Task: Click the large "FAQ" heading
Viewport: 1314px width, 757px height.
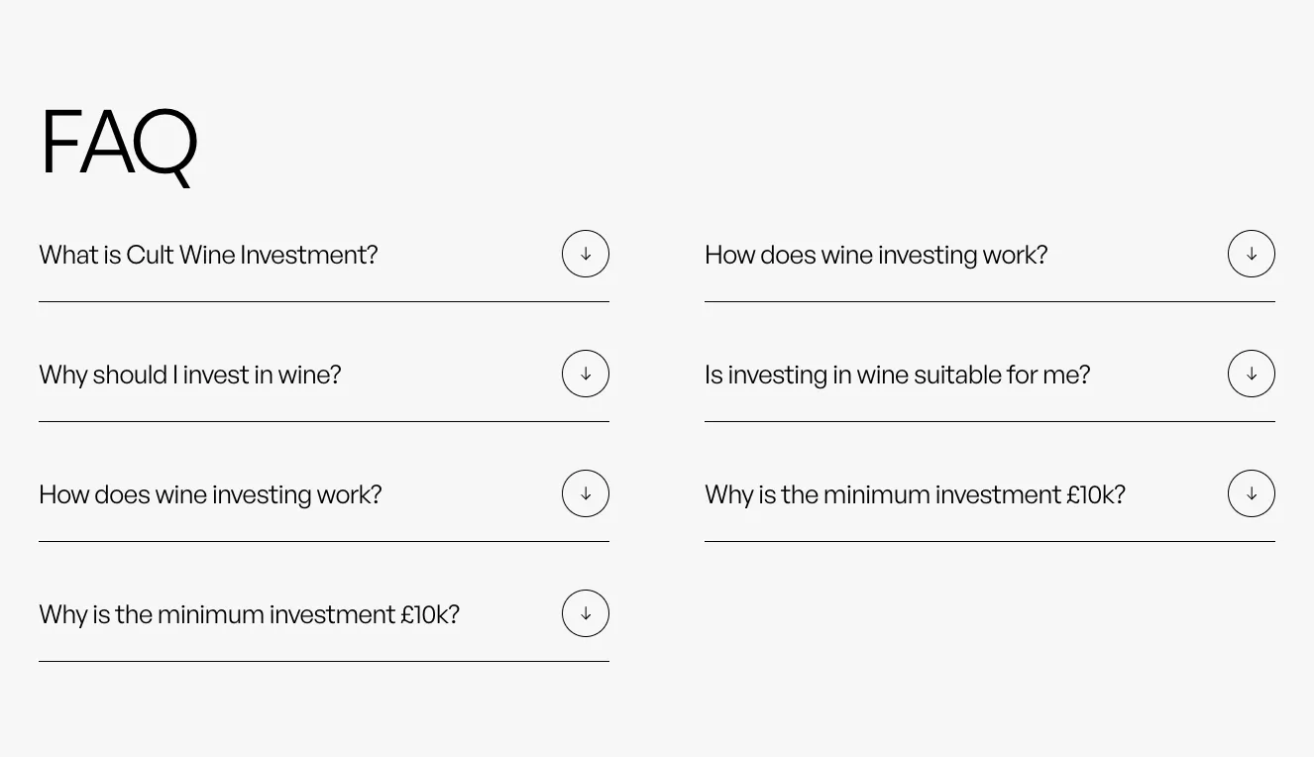Action: pos(119,143)
